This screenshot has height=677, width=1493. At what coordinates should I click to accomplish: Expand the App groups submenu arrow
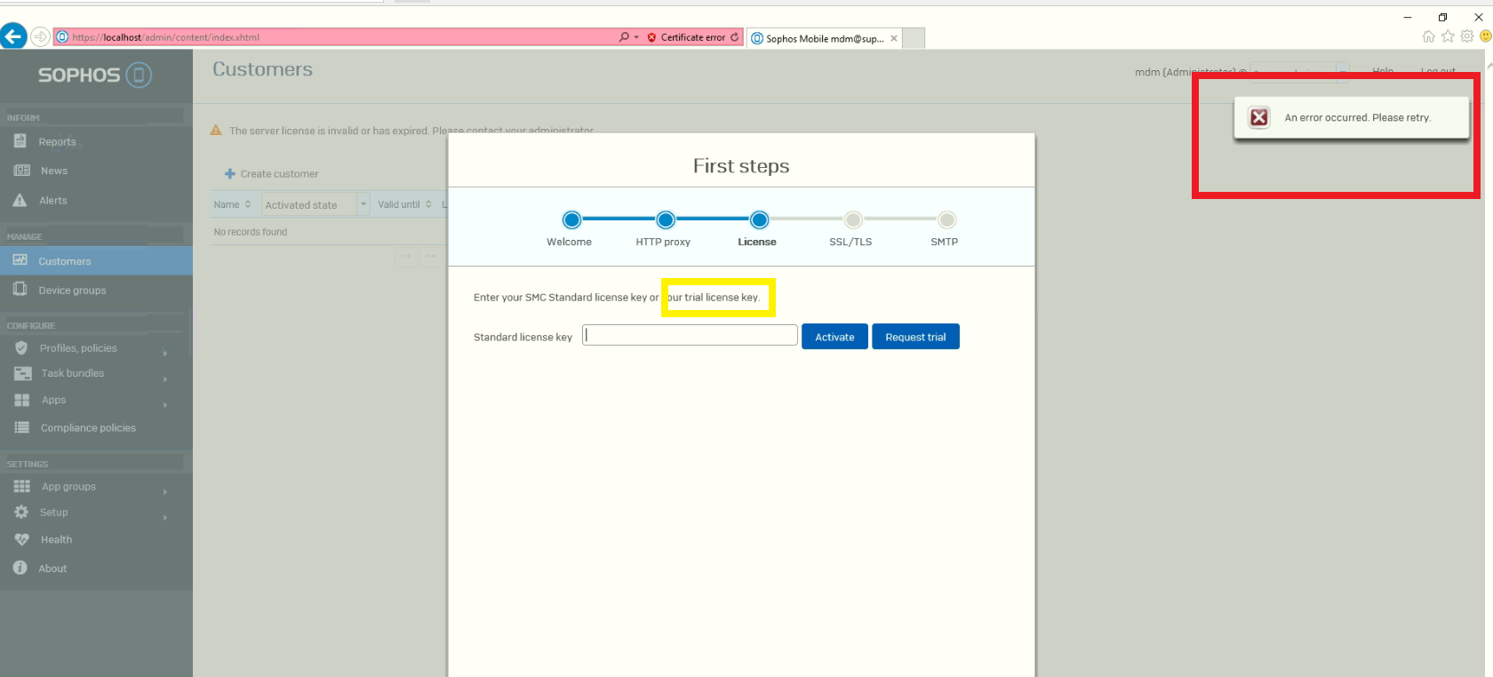click(165, 491)
